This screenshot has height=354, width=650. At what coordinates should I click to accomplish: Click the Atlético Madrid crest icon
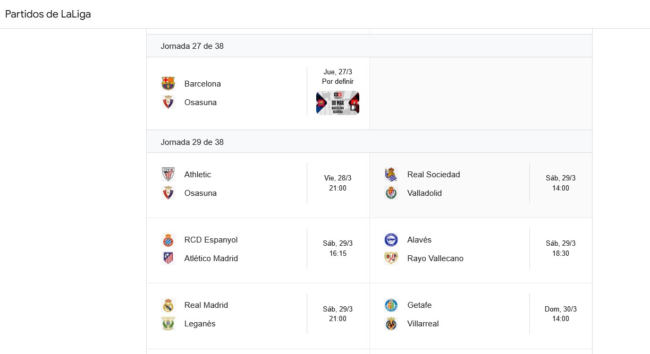(168, 258)
